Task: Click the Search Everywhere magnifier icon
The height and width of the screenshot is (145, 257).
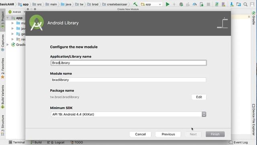Action: 245,4
